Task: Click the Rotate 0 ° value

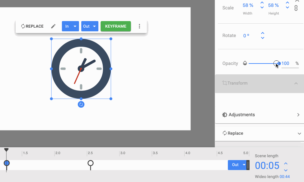Action: (x=246, y=36)
